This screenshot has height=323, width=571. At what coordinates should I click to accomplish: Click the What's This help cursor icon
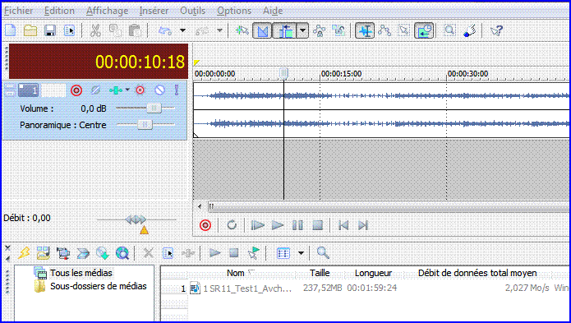[496, 30]
